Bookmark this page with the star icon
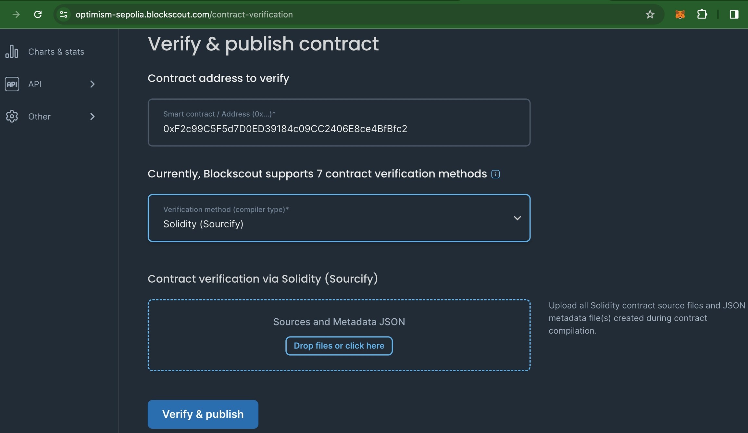The width and height of the screenshot is (748, 433). click(x=650, y=14)
